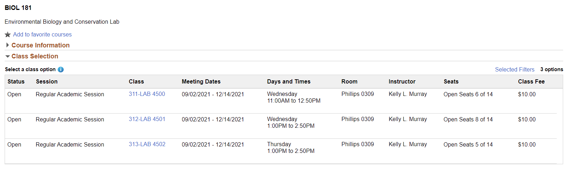Open the Selected Filters link
566x172 pixels.
pyautogui.click(x=514, y=69)
